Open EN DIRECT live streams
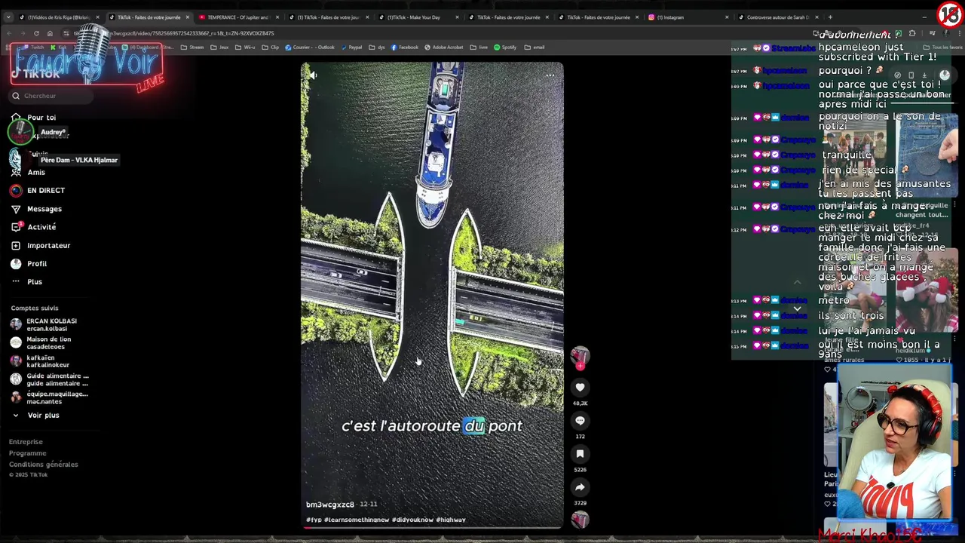The height and width of the screenshot is (543, 965). click(38, 190)
